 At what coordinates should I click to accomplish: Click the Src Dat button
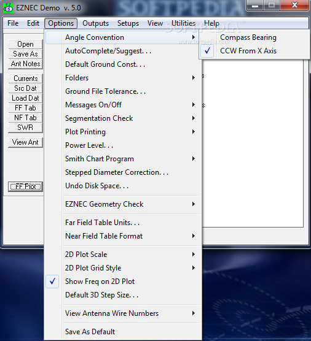point(25,88)
